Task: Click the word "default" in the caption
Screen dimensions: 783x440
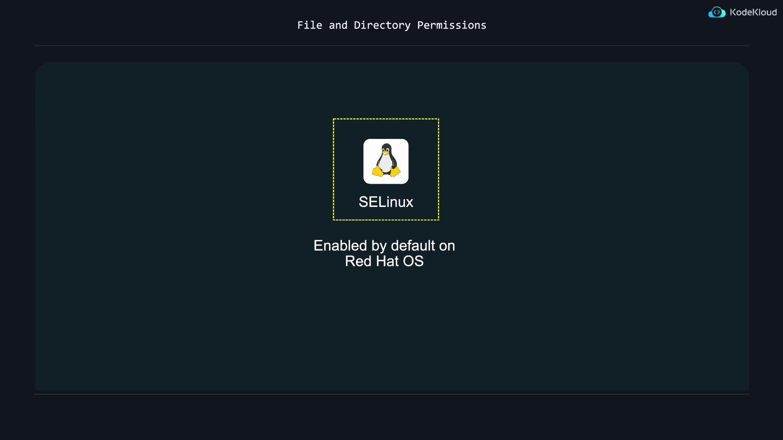Action: coord(413,246)
